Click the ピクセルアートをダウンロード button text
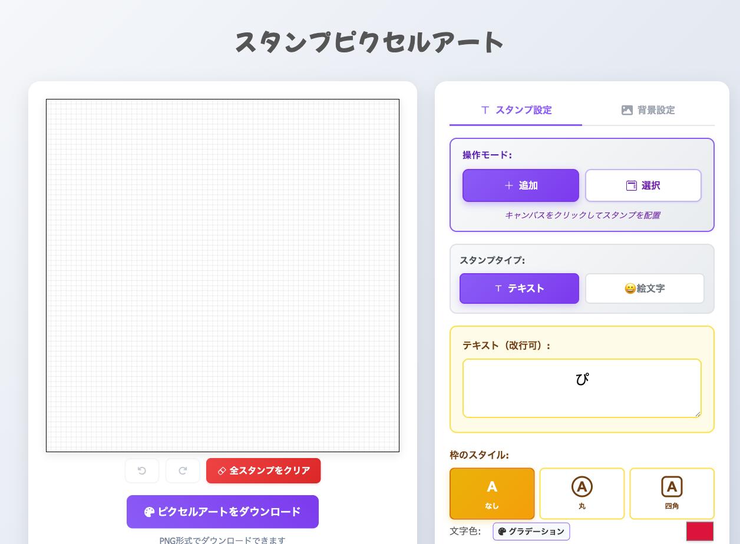740x544 pixels. [x=229, y=512]
